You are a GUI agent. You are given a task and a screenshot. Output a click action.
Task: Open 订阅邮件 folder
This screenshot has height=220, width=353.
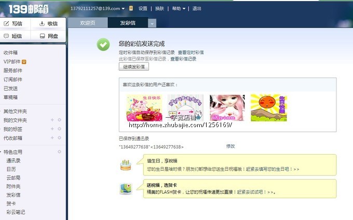(13, 79)
